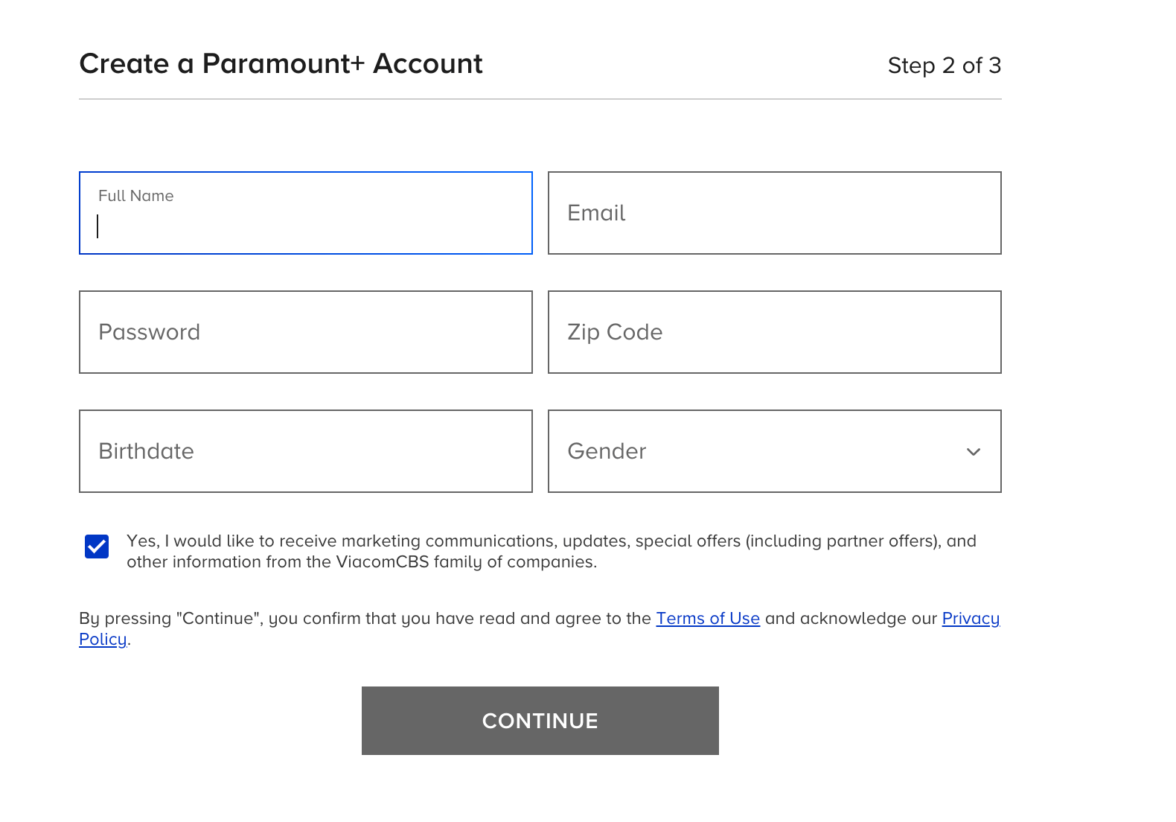
Task: Click the agreement confirmation paragraph
Action: 540,628
